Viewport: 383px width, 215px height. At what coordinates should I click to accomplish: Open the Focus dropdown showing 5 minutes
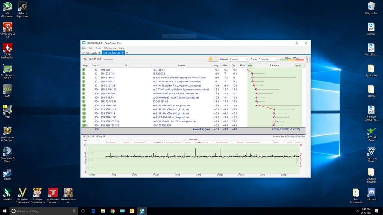(x=268, y=59)
